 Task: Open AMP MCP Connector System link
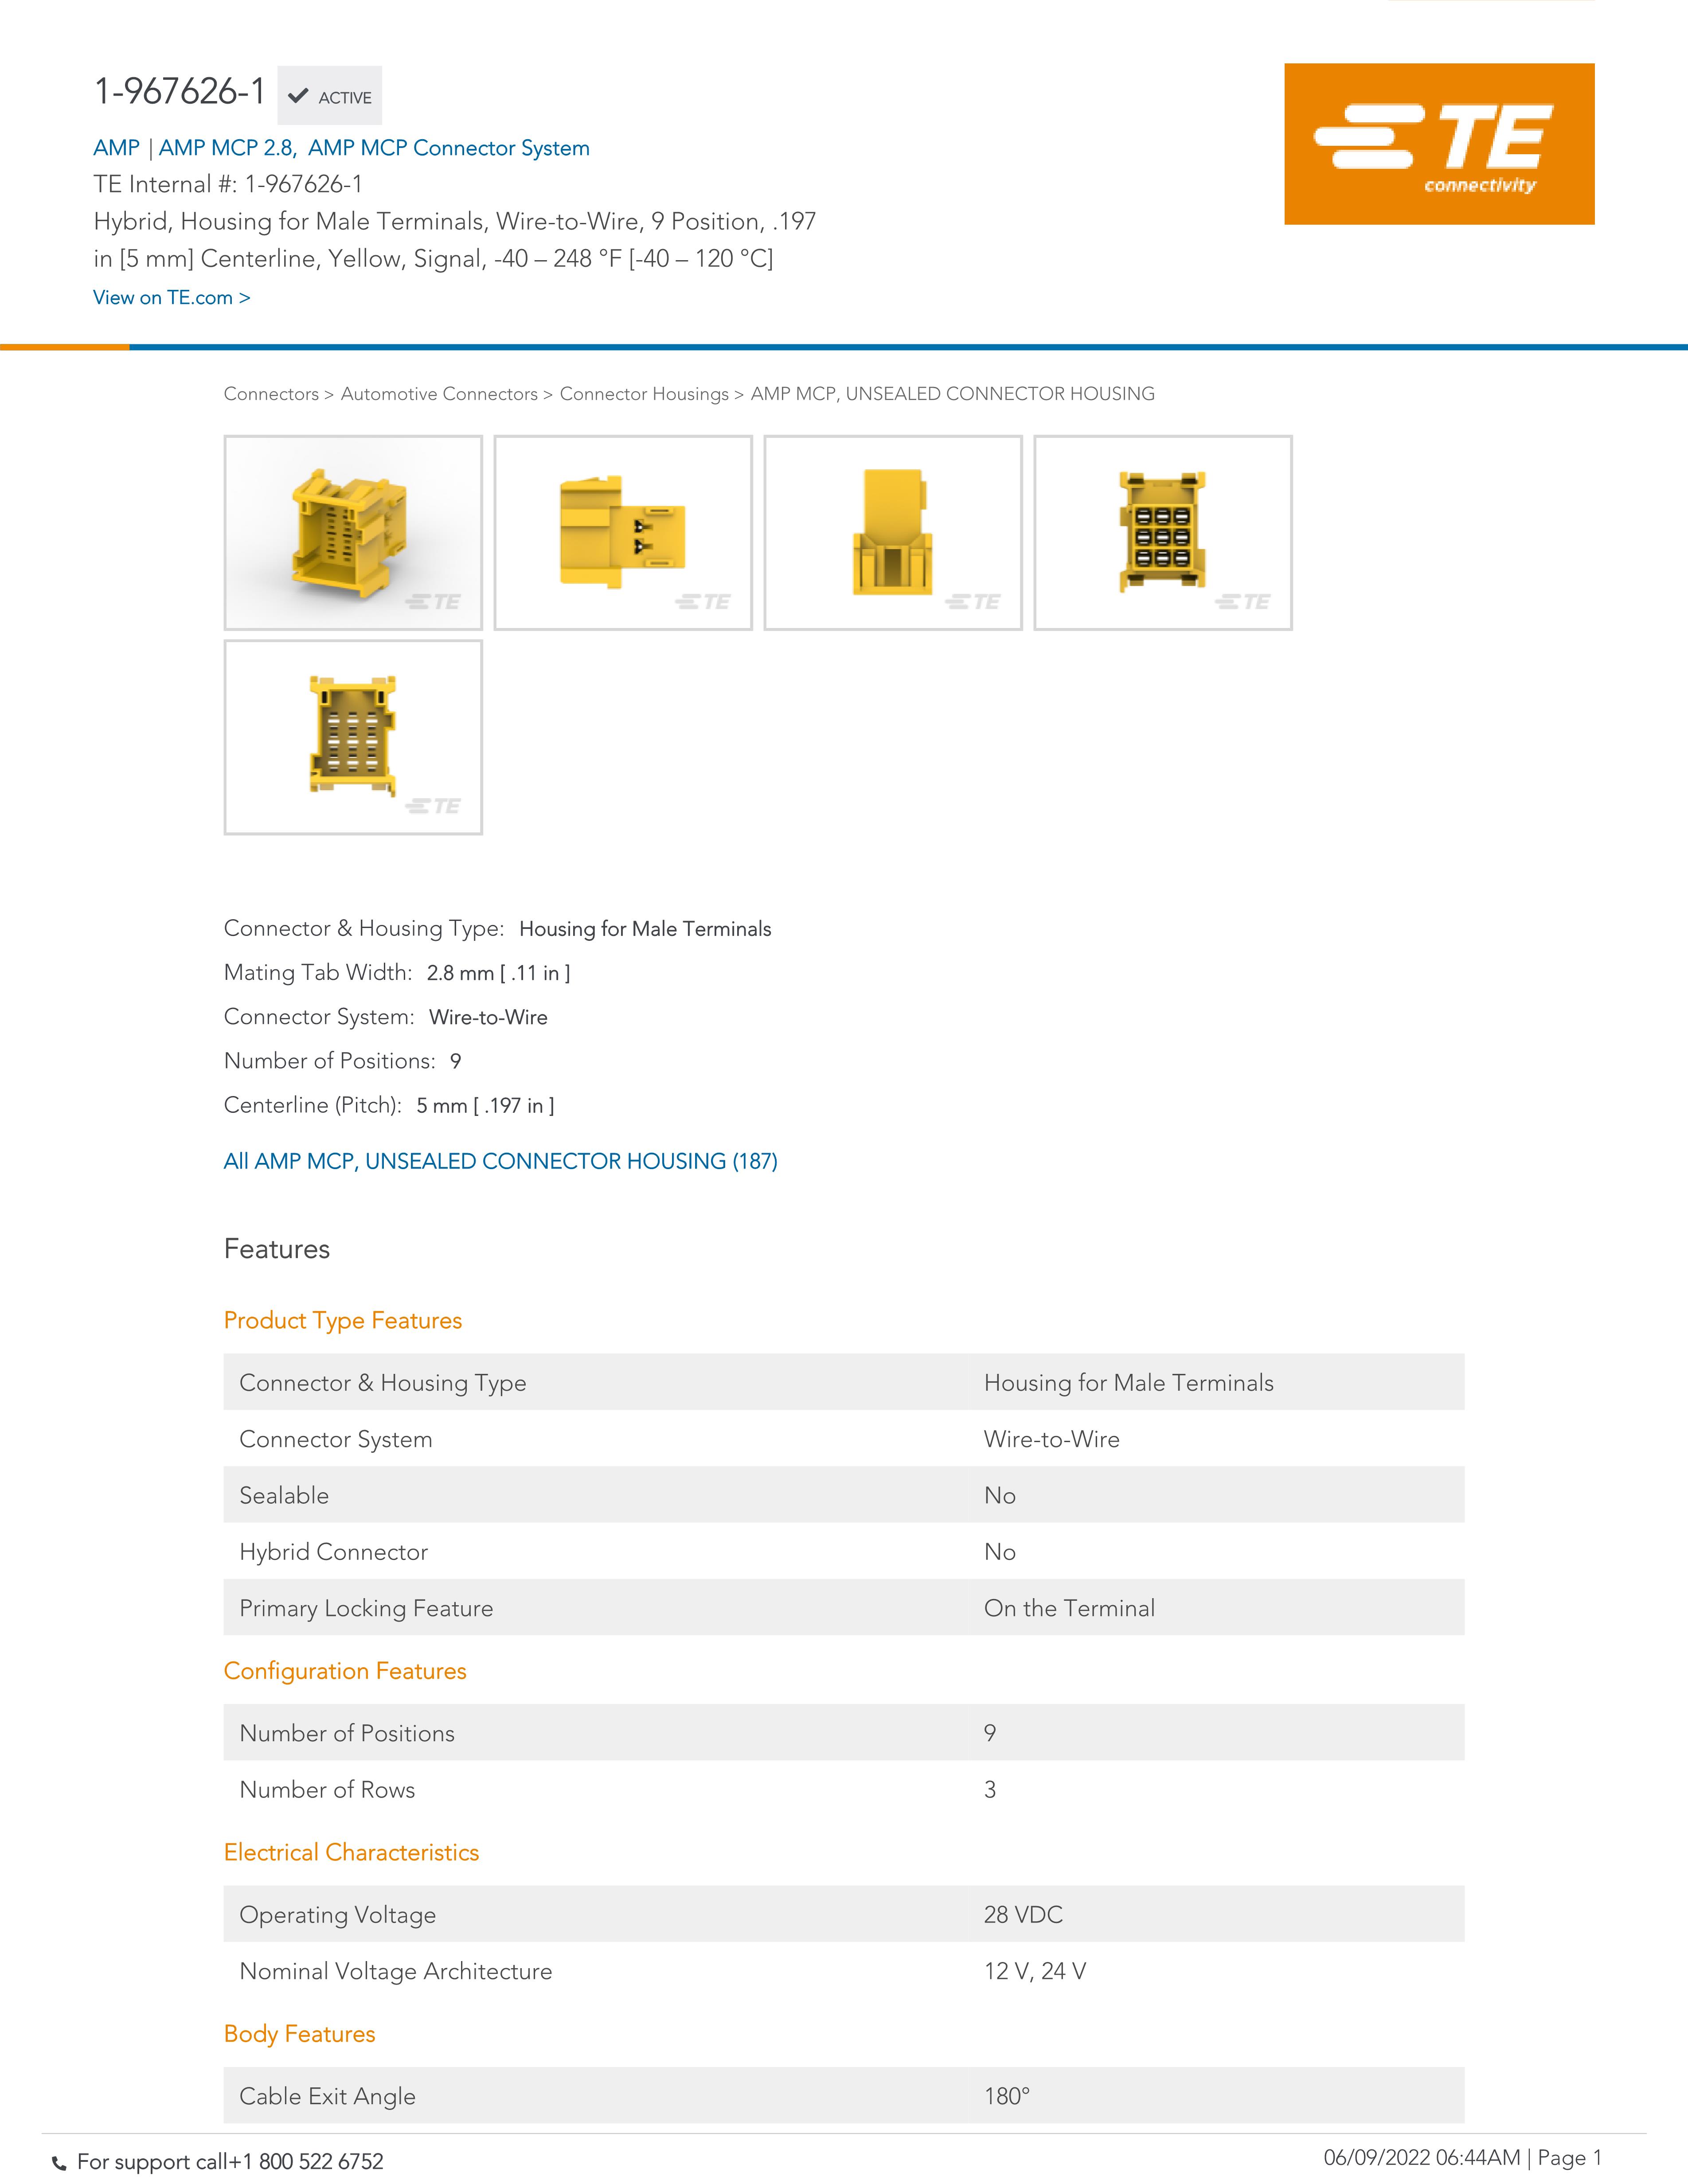pyautogui.click(x=448, y=148)
